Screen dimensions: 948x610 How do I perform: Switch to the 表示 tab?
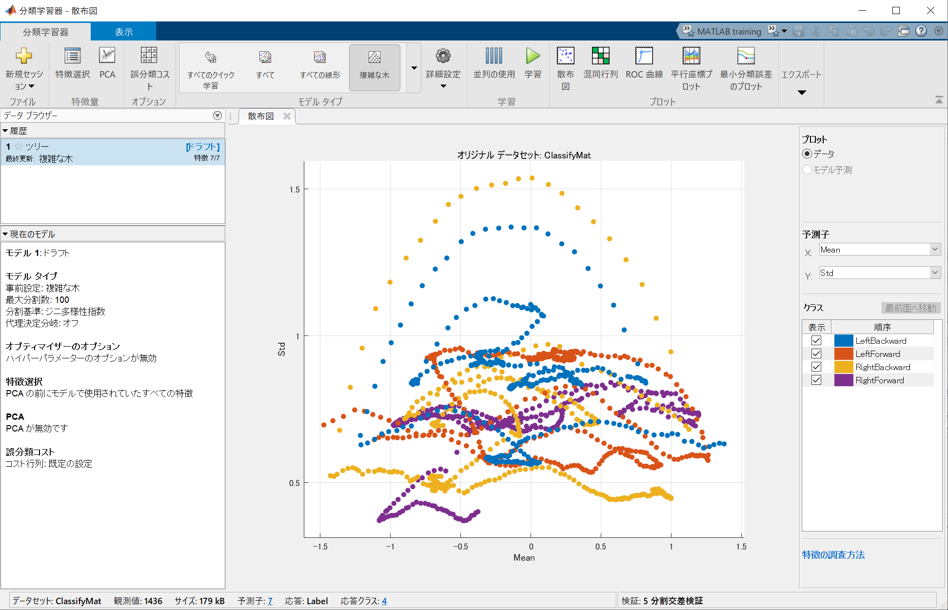[x=123, y=32]
